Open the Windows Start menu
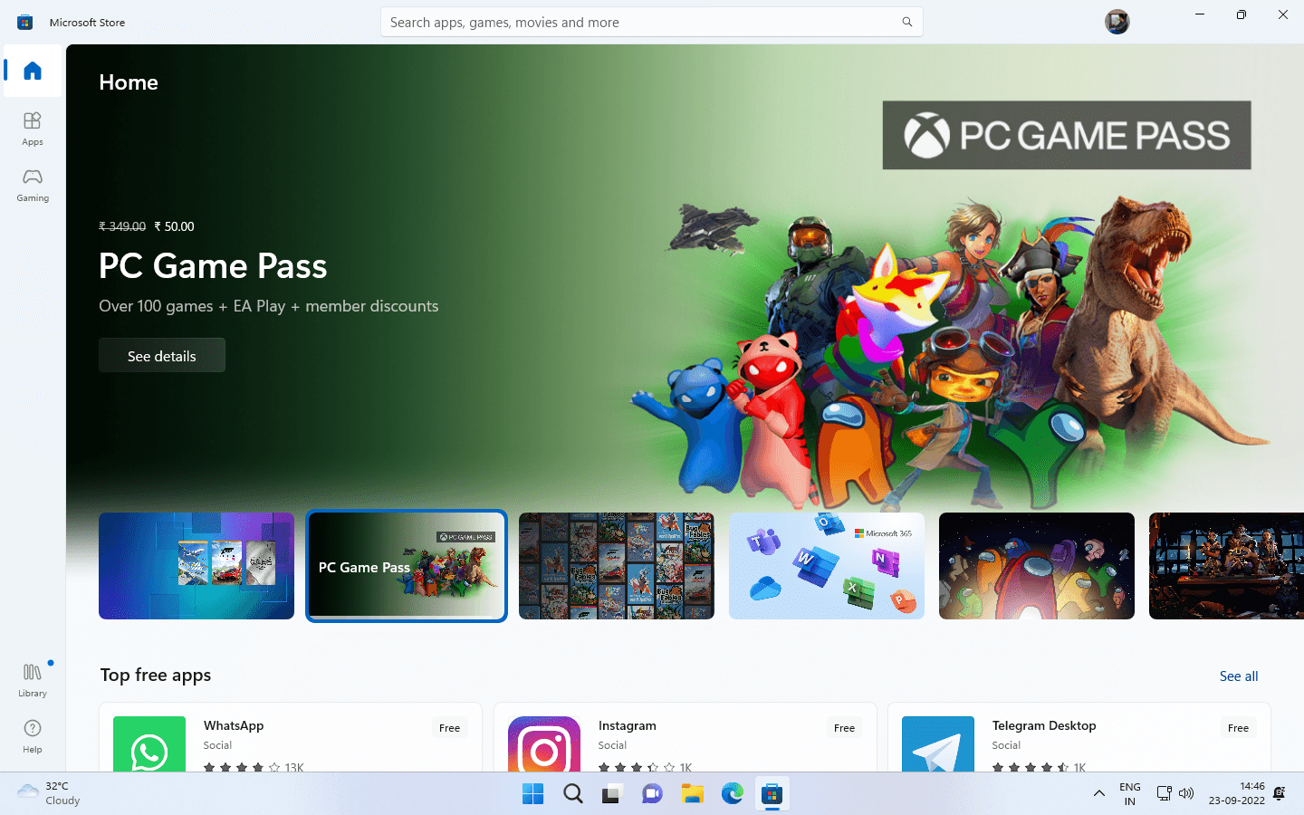The height and width of the screenshot is (815, 1304). coord(533,794)
